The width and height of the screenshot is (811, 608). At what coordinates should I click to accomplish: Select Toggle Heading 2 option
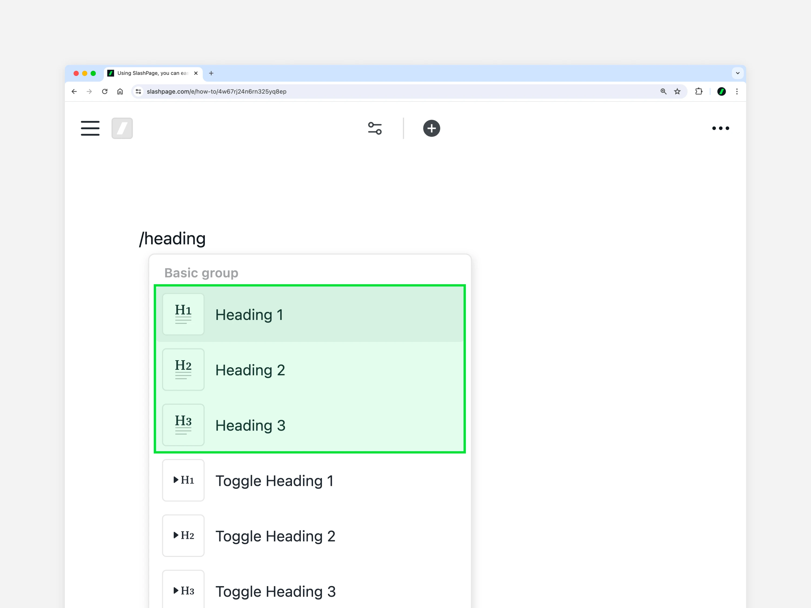pyautogui.click(x=310, y=536)
